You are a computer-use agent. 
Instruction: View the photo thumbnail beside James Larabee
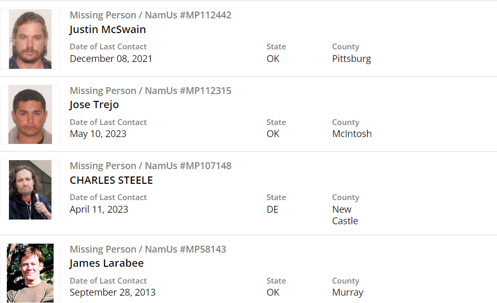(x=30, y=273)
